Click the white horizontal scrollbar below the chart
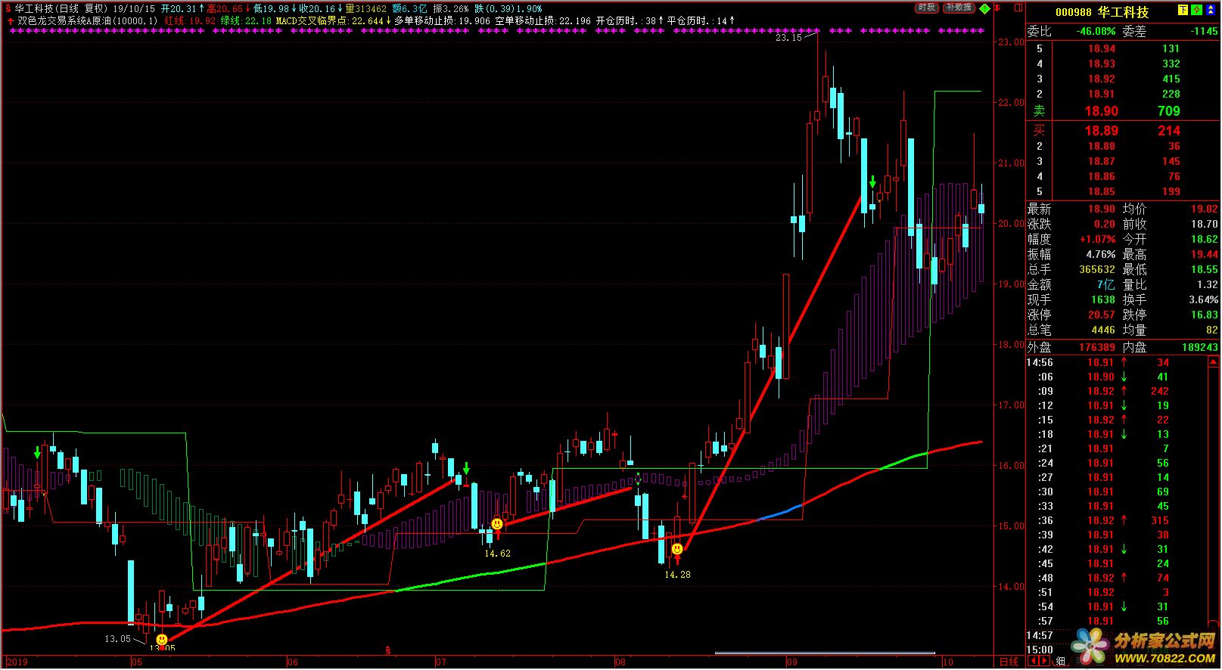The width and height of the screenshot is (1222, 670). (x=825, y=653)
